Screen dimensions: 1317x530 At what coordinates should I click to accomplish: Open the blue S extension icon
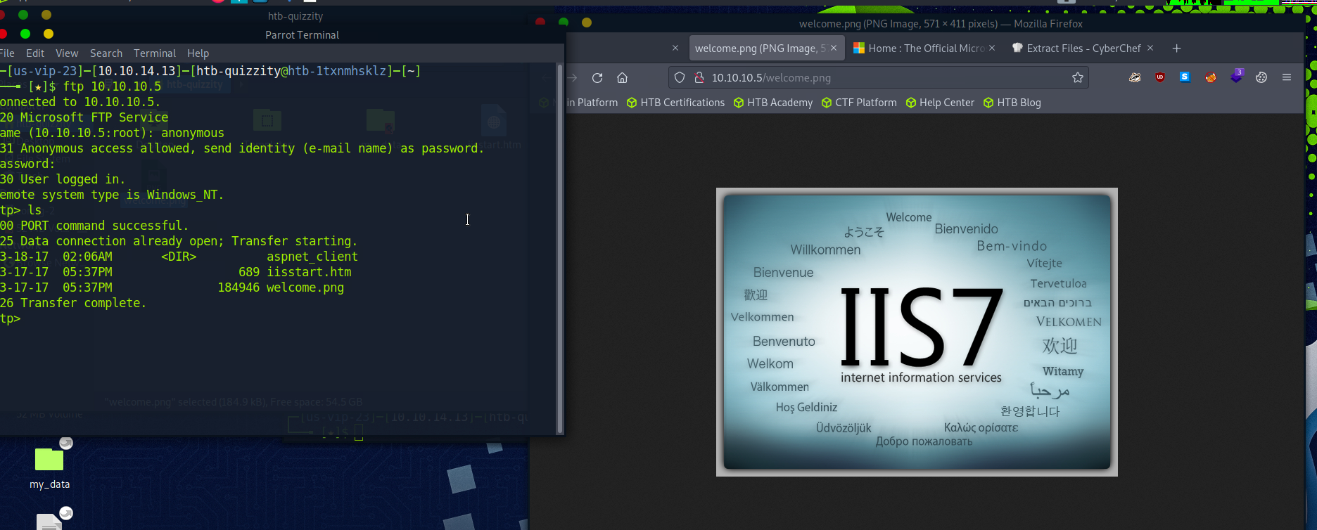(1185, 77)
